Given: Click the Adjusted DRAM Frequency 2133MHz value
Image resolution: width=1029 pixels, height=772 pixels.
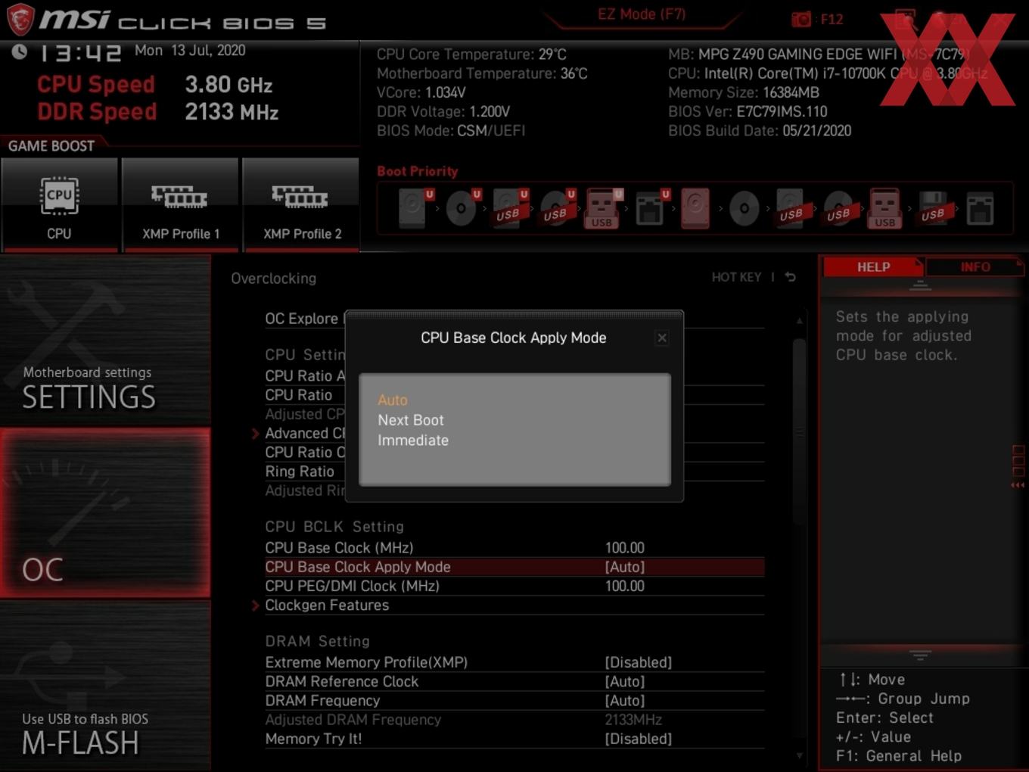Looking at the screenshot, I should coord(633,720).
